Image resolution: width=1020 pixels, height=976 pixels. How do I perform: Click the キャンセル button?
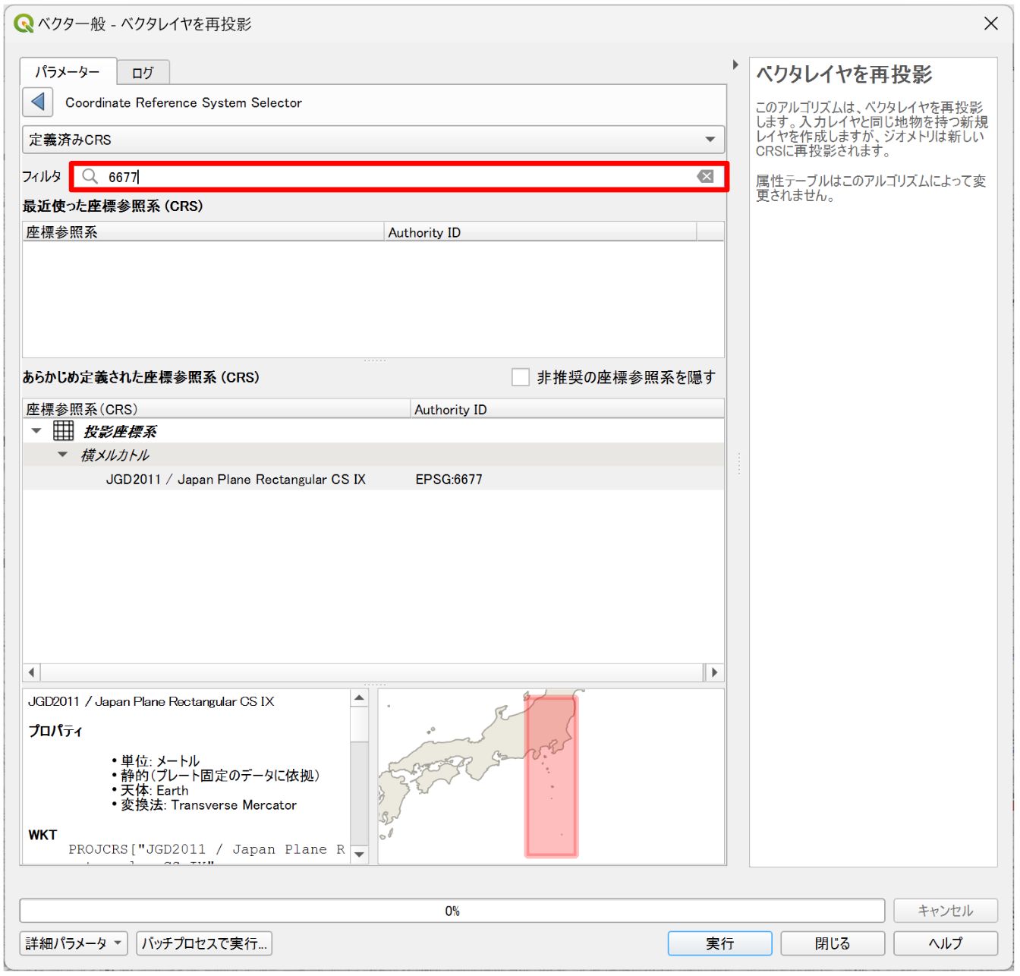pos(946,911)
